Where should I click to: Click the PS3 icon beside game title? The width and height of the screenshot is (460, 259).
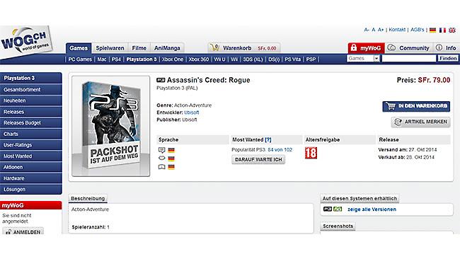(x=161, y=80)
